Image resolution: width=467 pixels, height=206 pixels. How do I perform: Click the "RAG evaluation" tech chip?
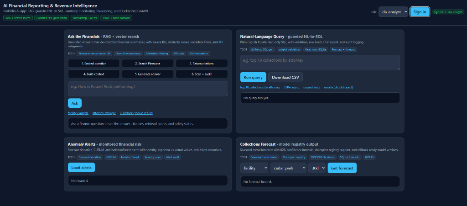[199, 53]
